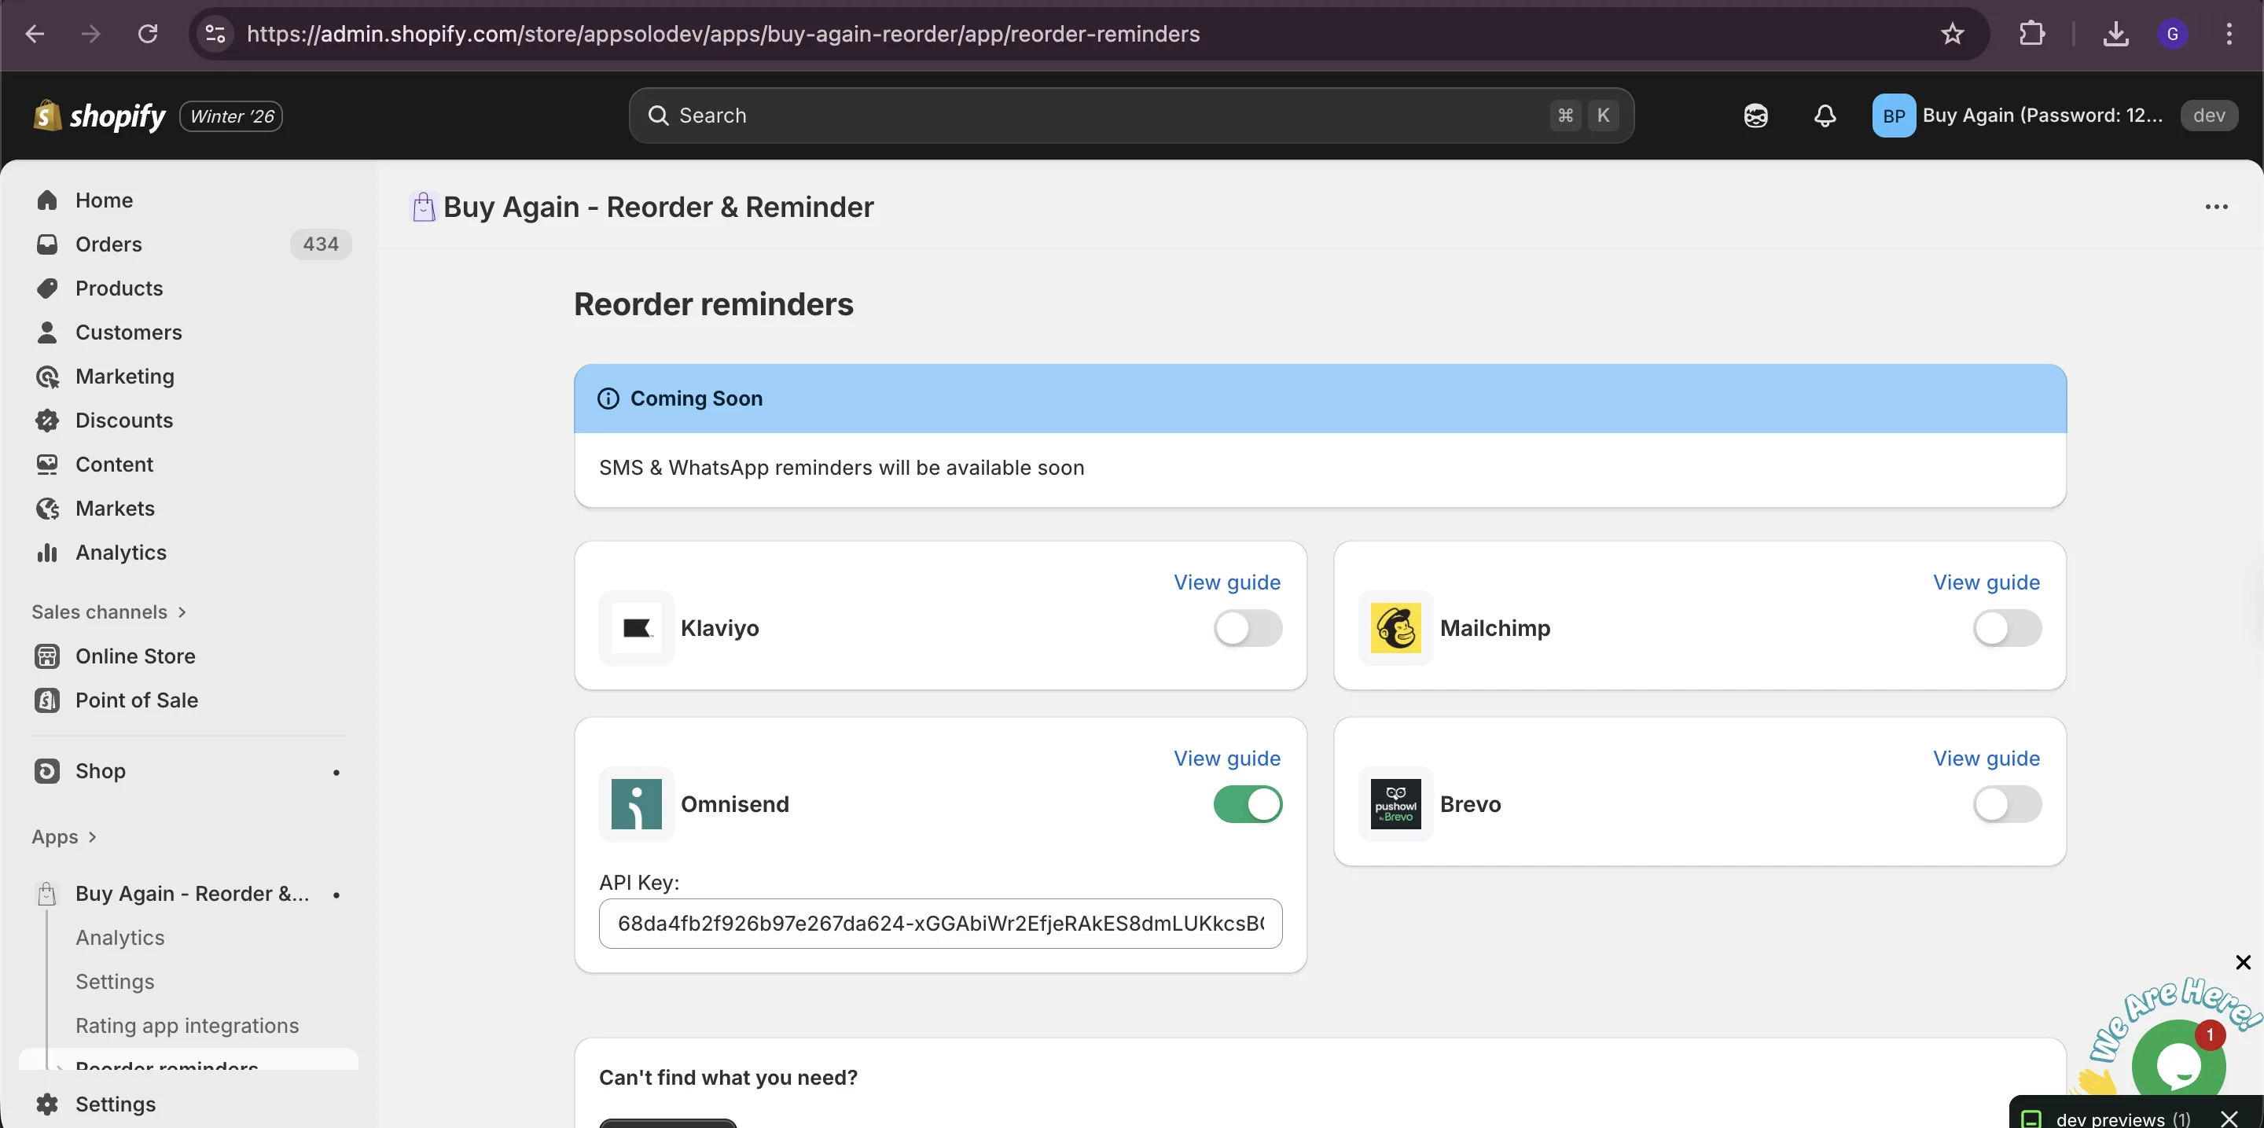Open the bottom Settings gear in sidebar
The height and width of the screenshot is (1128, 2264).
(x=188, y=1104)
